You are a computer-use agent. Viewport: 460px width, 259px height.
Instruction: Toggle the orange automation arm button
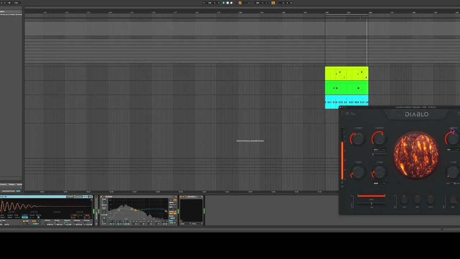[x=240, y=3]
